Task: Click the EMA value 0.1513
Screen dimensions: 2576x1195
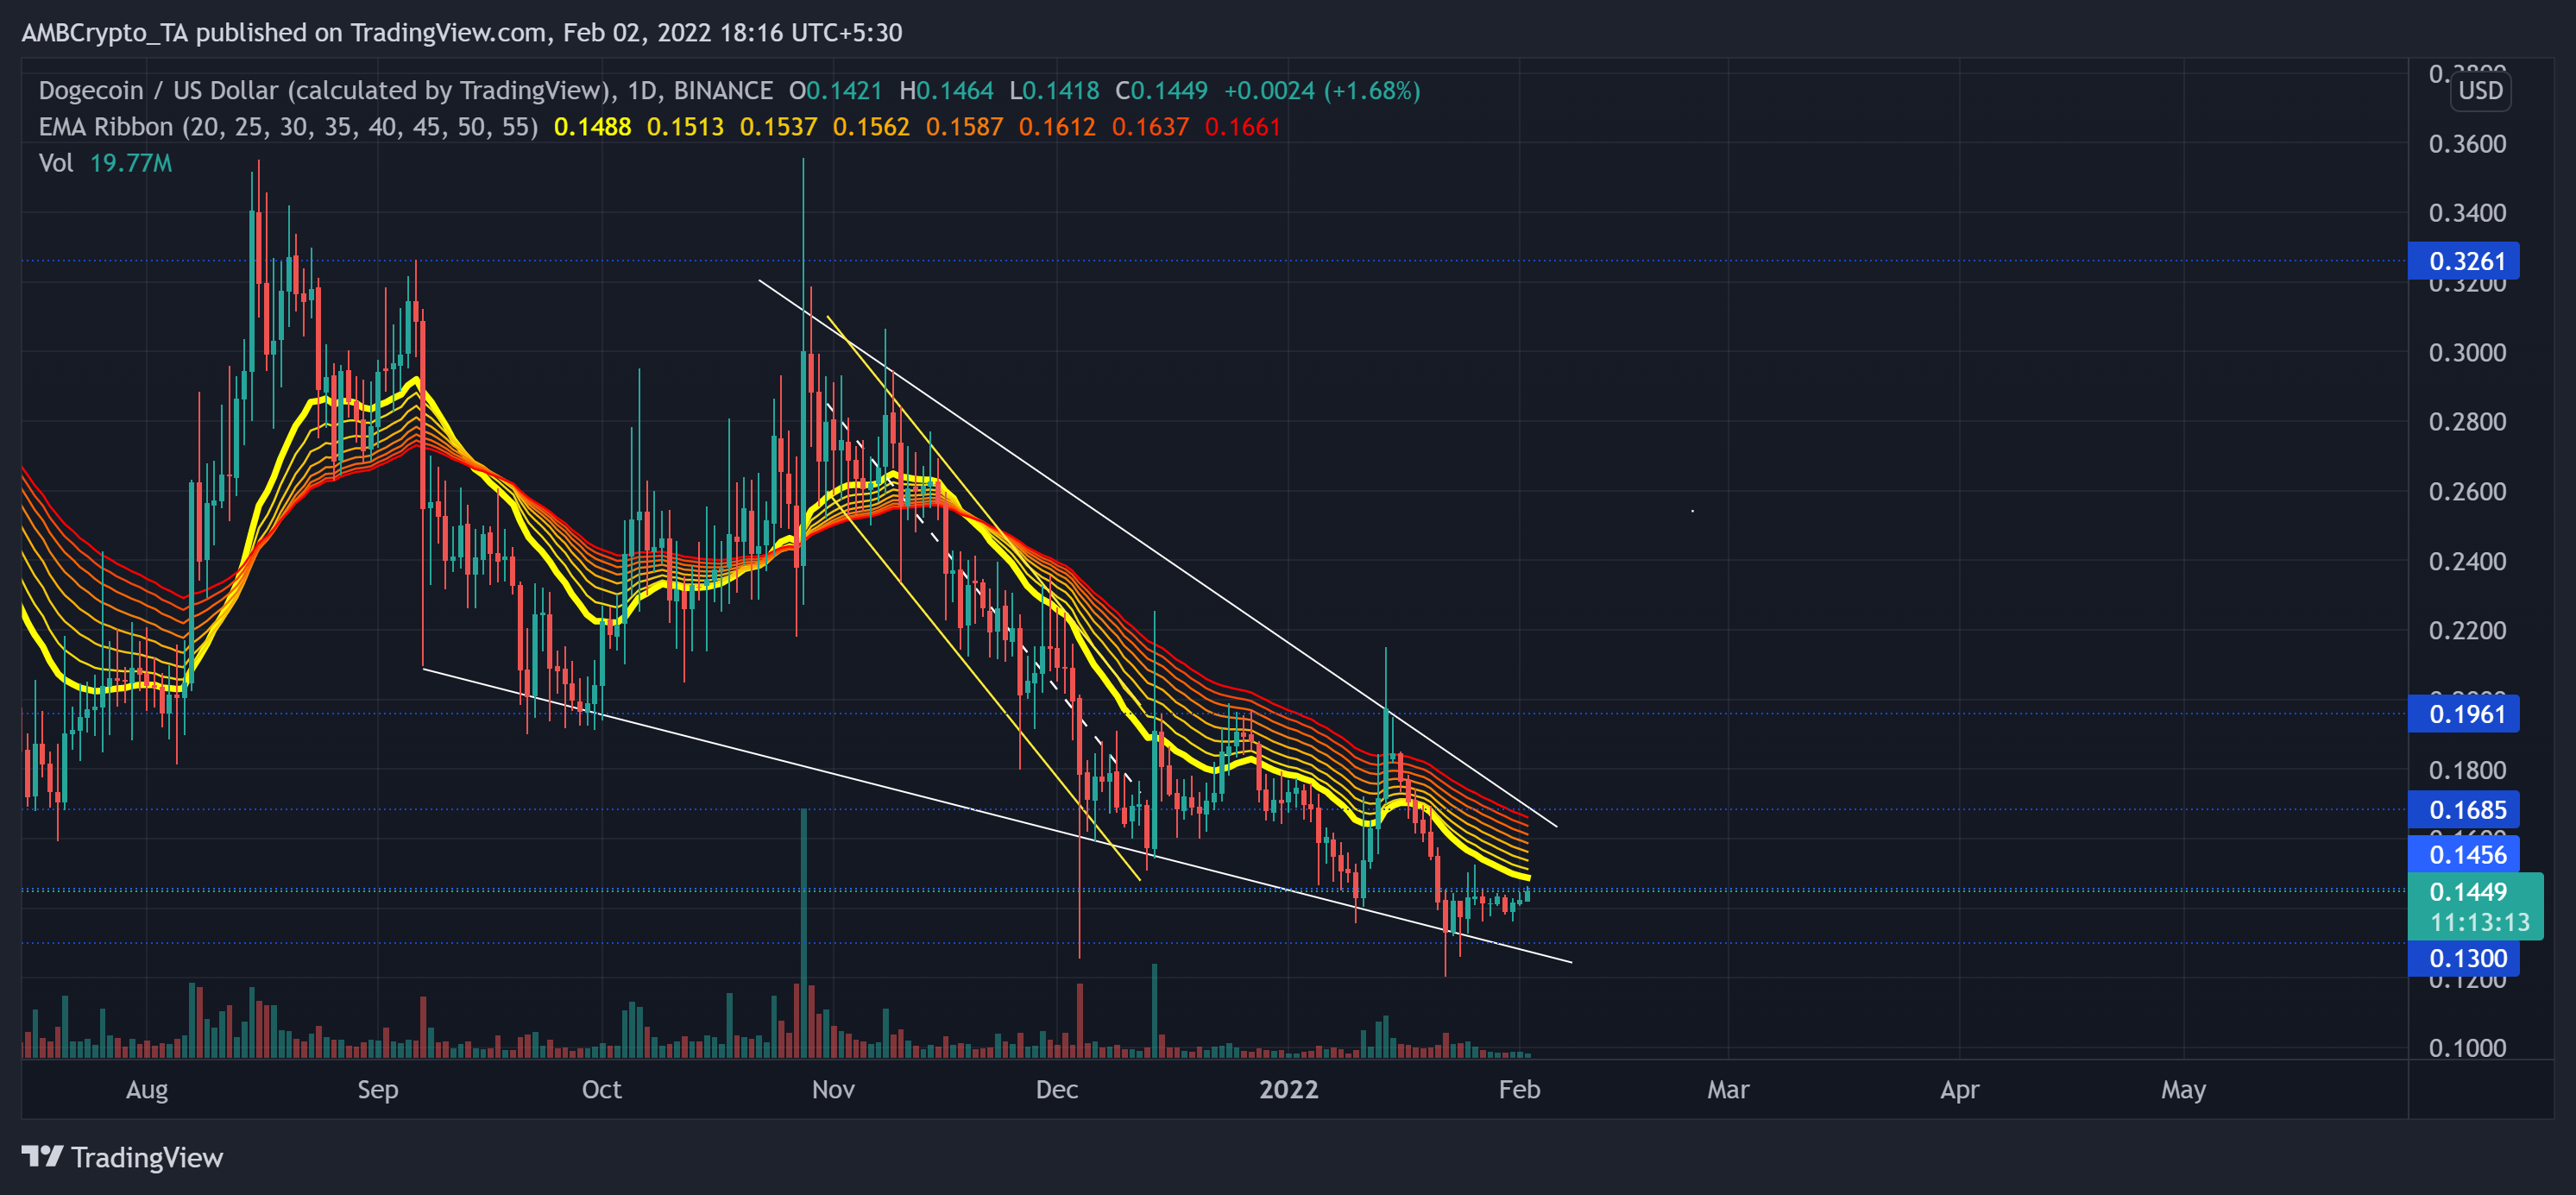Action: click(685, 127)
